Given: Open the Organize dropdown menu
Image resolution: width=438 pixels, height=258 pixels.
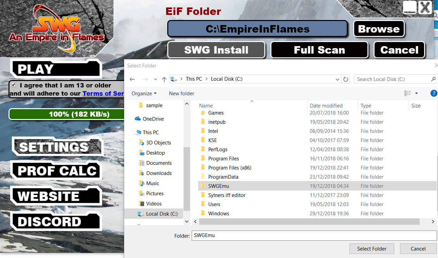Looking at the screenshot, I should [x=144, y=93].
